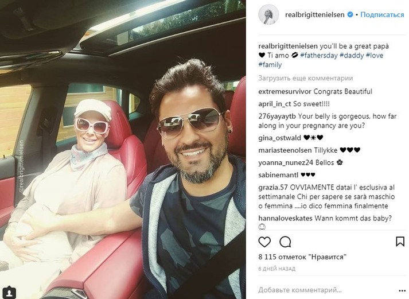409x299 pixels.
Task: Open the #love hashtag
Action: click(375, 55)
